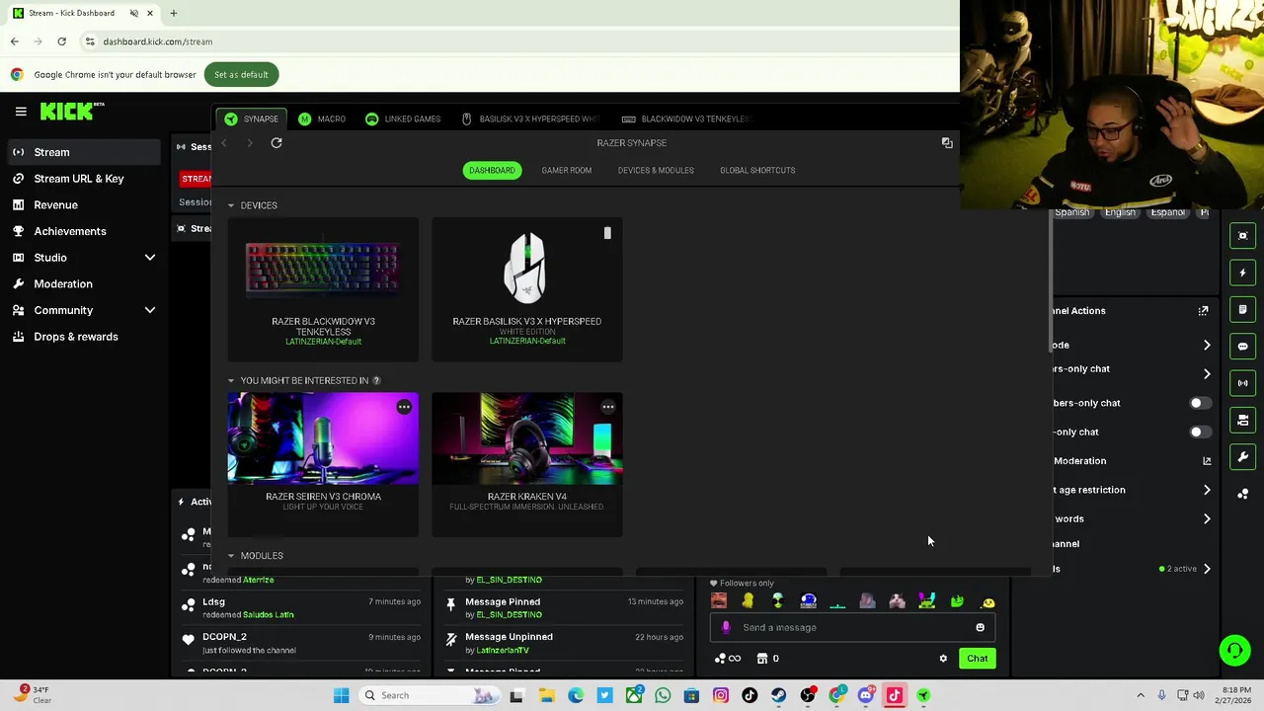Viewport: 1264px width, 711px height.
Task: Click the emoji picker in chat input
Action: (980, 627)
